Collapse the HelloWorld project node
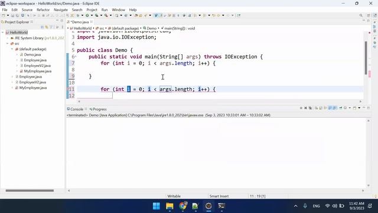This screenshot has height=213, width=378. [x=2, y=33]
